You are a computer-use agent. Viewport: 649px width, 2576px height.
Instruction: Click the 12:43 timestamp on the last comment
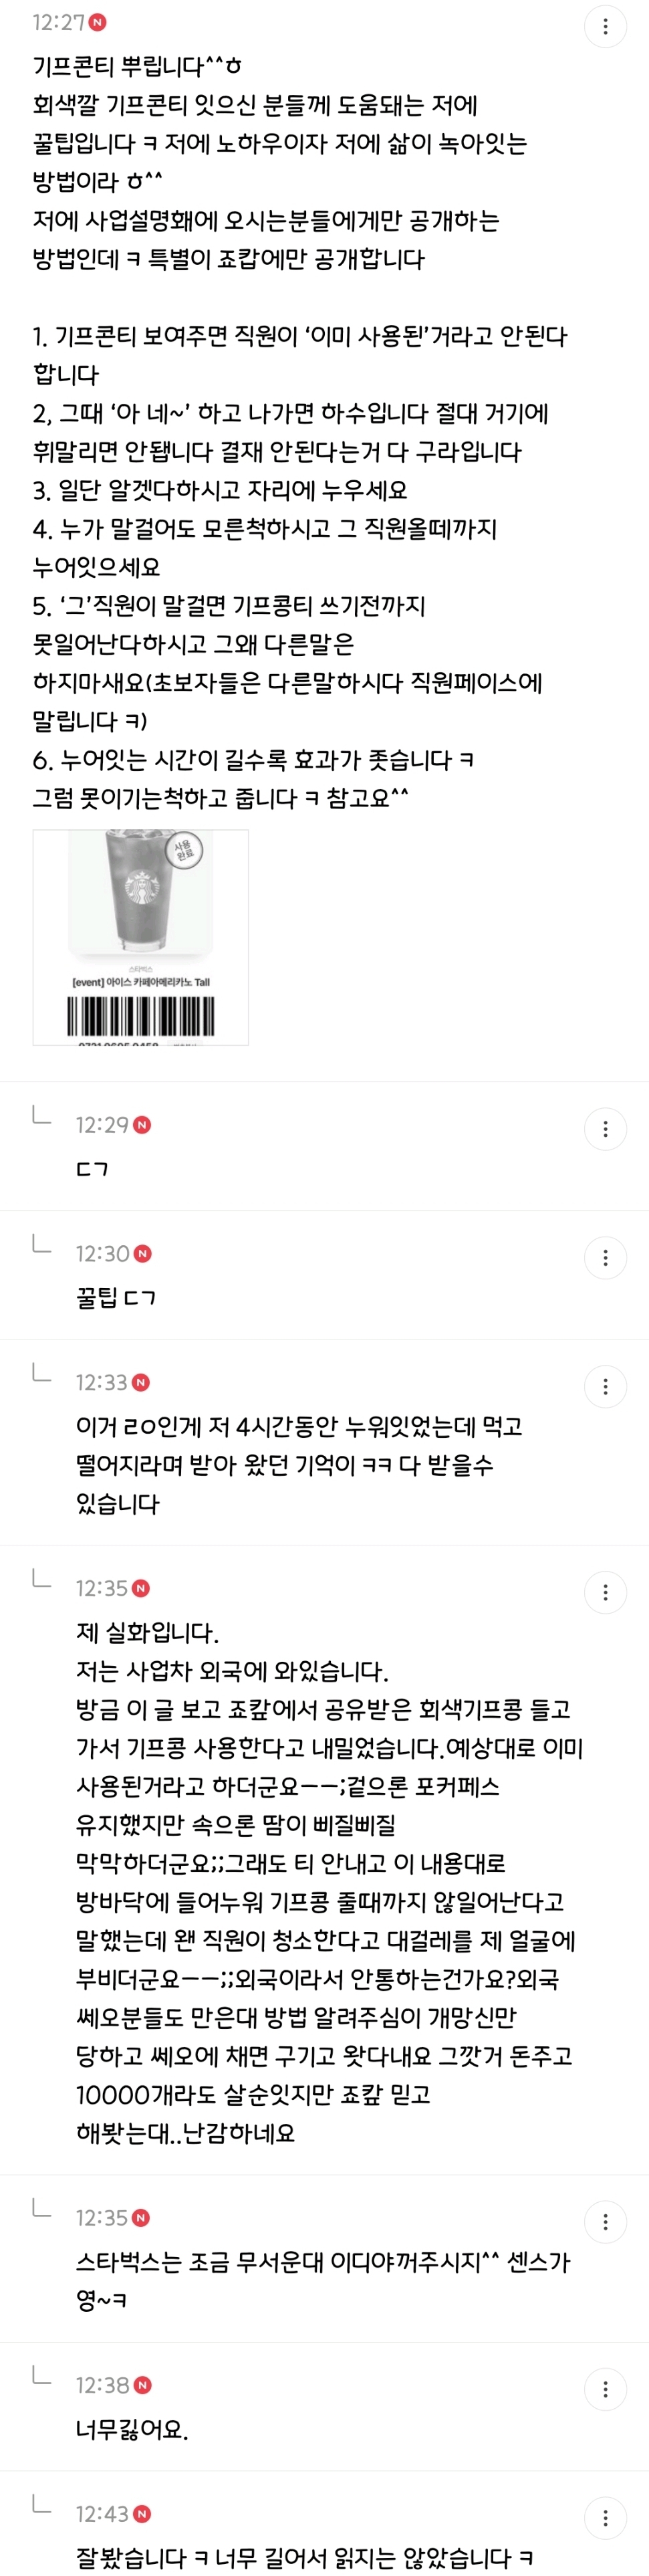(102, 2514)
